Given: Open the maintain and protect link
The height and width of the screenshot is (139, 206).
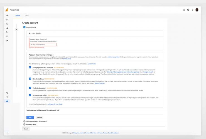Looking at the screenshot, I should click(x=114, y=57).
